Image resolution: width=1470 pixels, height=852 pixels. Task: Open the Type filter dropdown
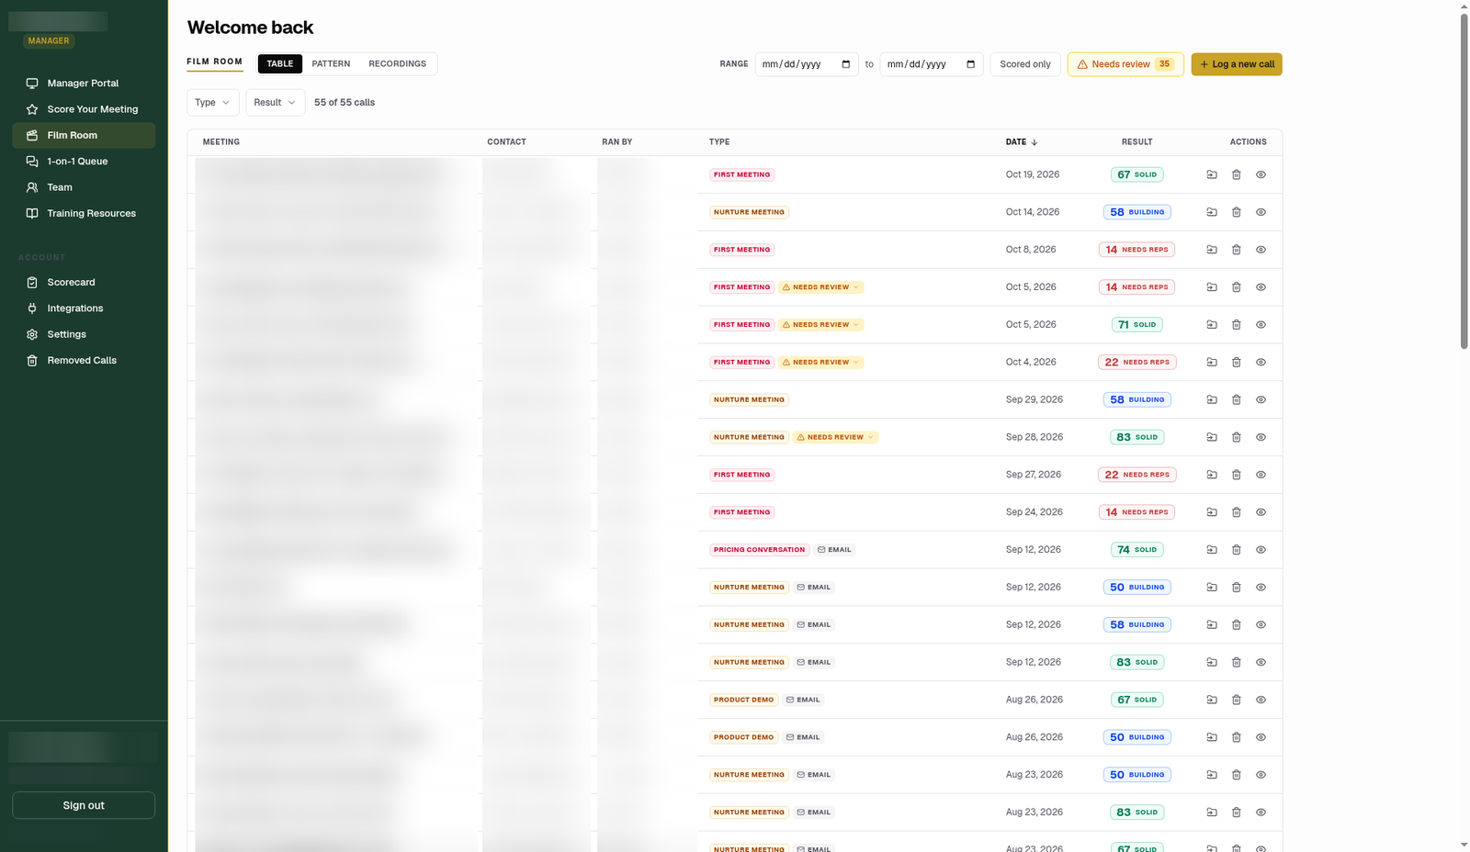(x=213, y=103)
